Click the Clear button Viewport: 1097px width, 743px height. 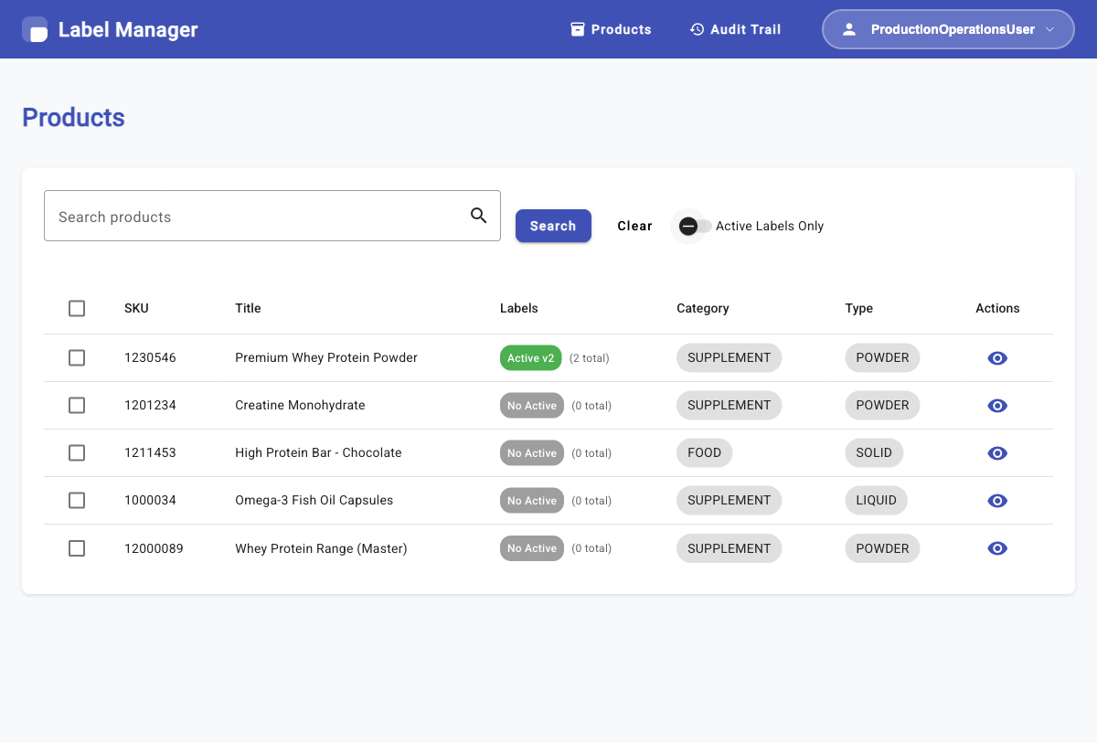(x=634, y=226)
